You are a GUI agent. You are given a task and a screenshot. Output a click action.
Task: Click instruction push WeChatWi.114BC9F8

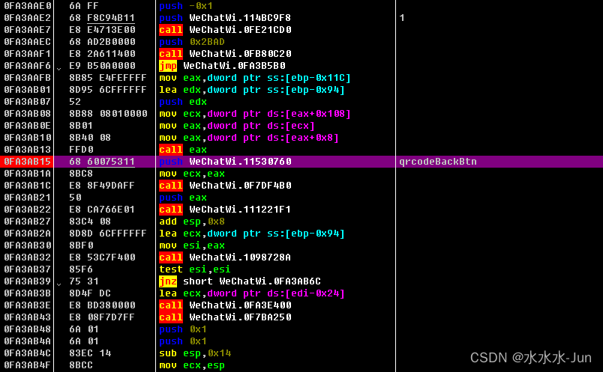pos(225,18)
